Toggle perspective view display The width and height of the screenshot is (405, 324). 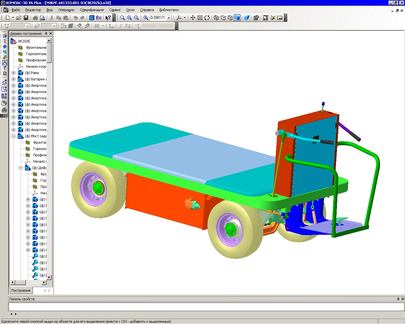247,18
